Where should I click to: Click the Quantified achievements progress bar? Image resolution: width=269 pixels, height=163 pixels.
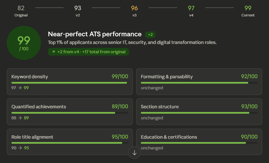[x=70, y=113]
